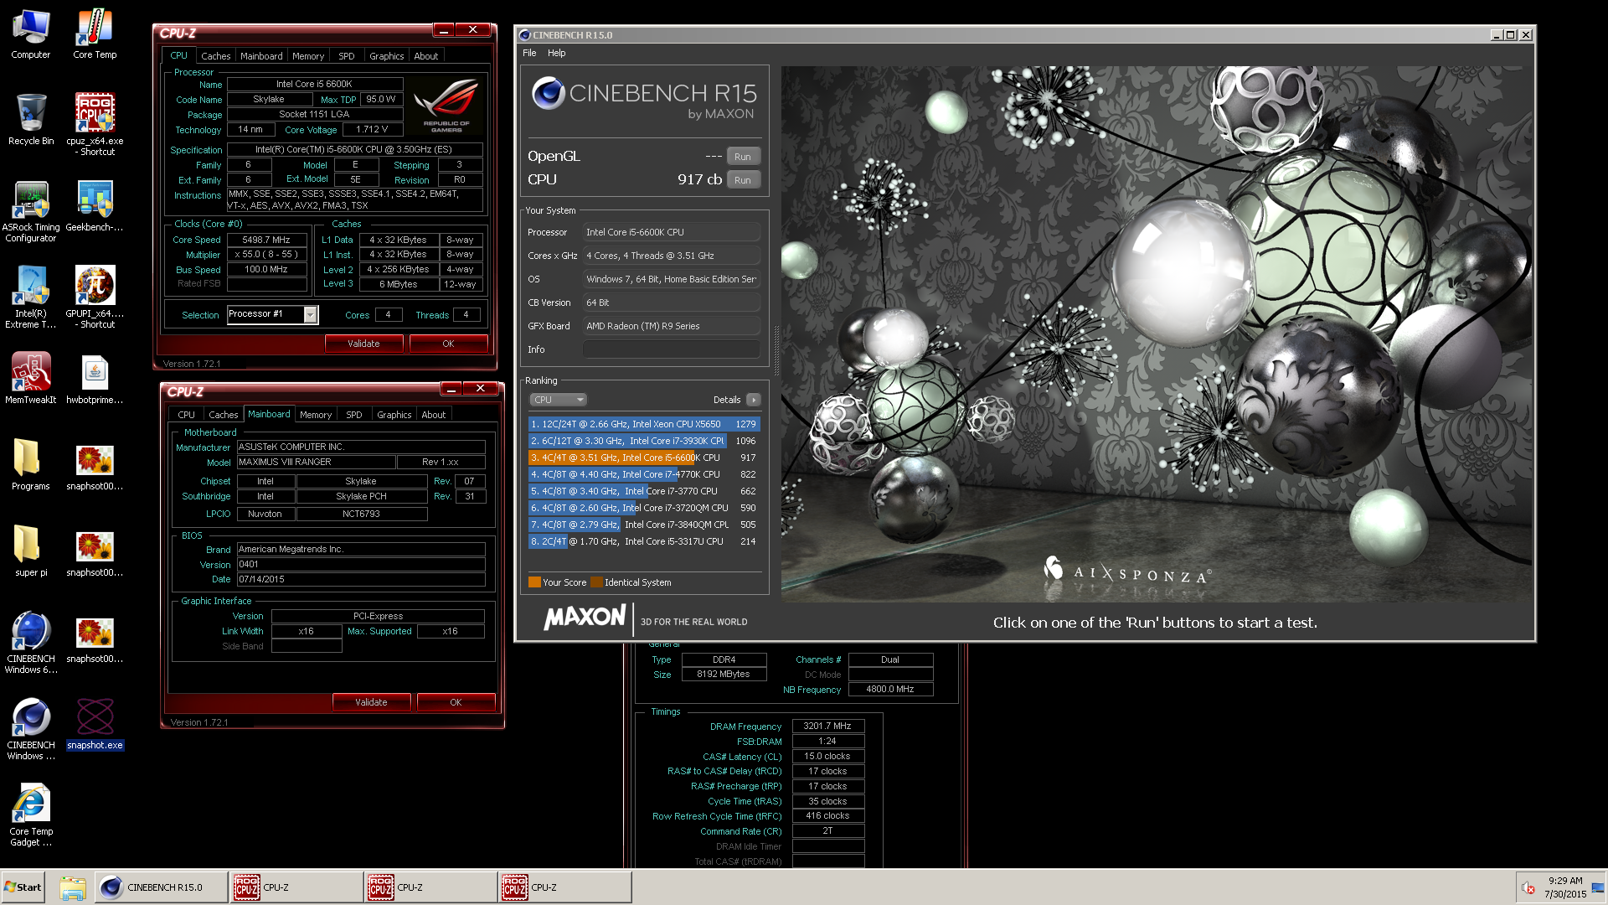Open the CINEBENCH Windows 6 desktop icon

pyautogui.click(x=31, y=643)
